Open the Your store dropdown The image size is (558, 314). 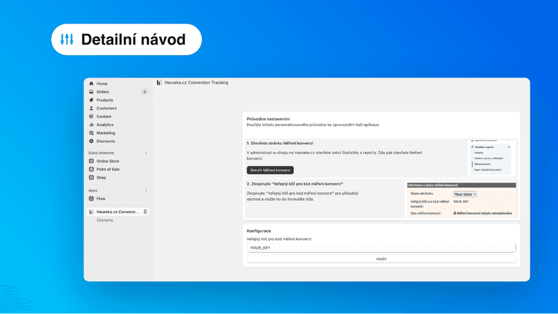[465, 194]
